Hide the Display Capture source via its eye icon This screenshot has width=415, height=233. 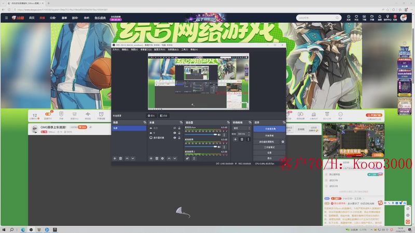click(175, 138)
